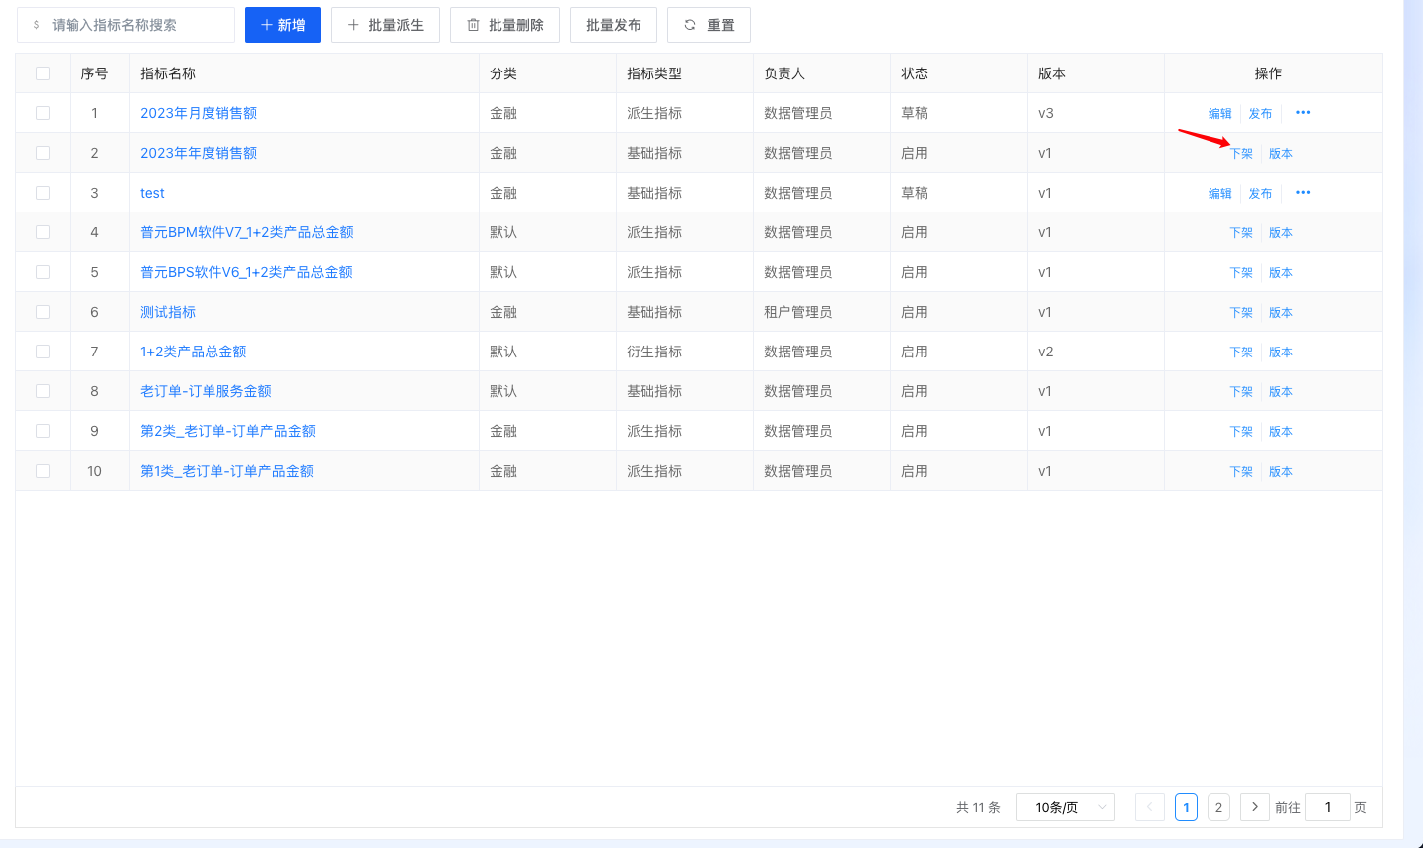Click the 前往 page number input
Viewport: 1423px width, 848px height.
tap(1327, 807)
